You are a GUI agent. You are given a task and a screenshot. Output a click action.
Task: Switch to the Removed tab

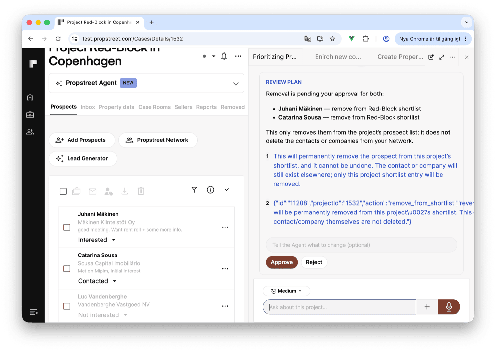click(233, 107)
